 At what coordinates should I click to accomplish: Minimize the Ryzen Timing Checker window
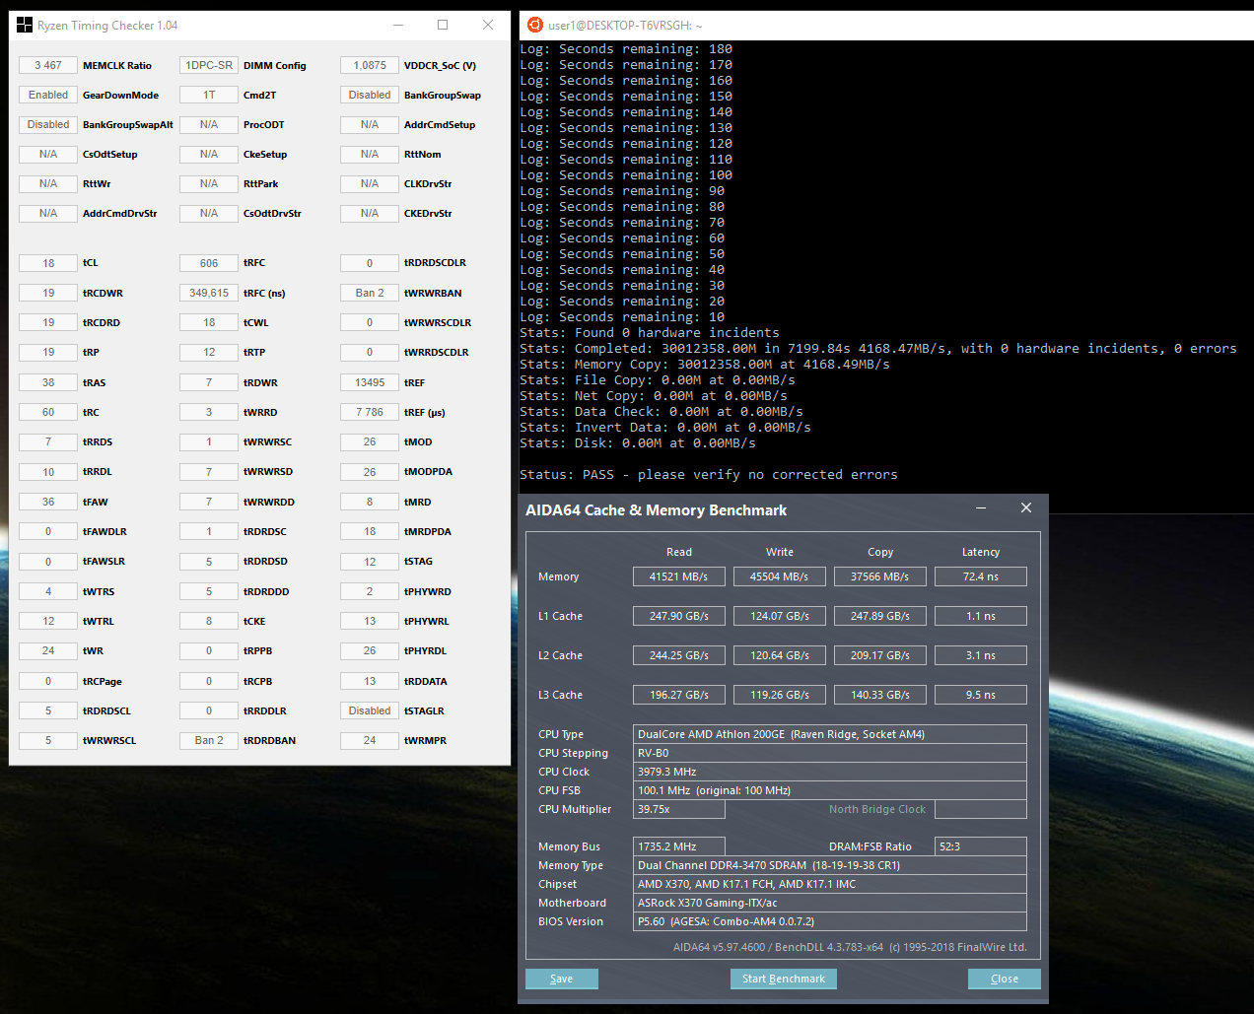click(398, 25)
